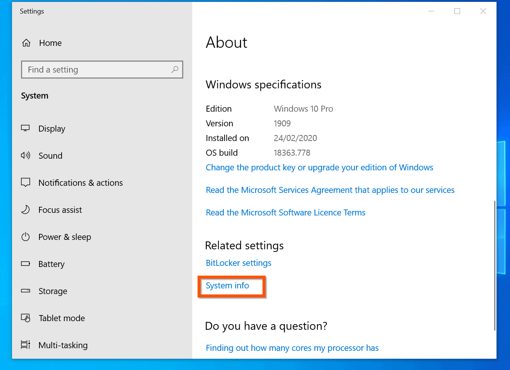Select the Focus assist moon icon

tap(25, 209)
